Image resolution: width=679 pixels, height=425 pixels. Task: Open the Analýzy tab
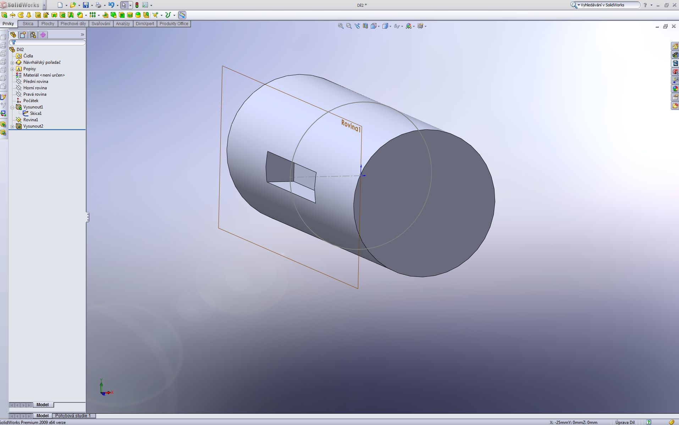tap(123, 24)
